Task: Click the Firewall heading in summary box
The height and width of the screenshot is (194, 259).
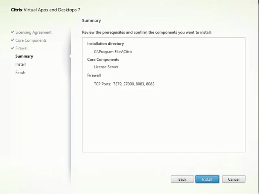Action: click(x=94, y=75)
